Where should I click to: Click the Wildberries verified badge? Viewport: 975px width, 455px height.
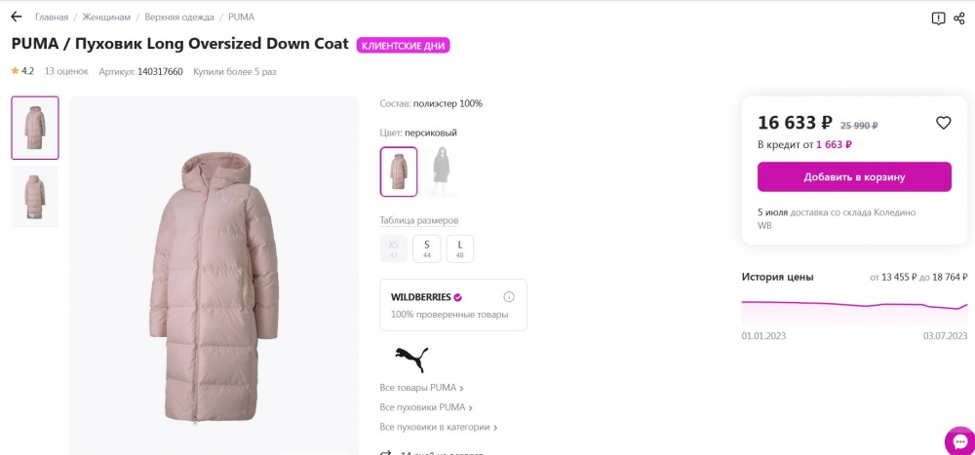click(458, 297)
